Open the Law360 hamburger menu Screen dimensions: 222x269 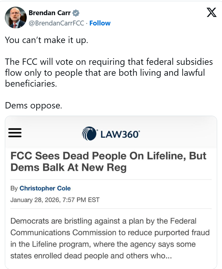pos(15,133)
